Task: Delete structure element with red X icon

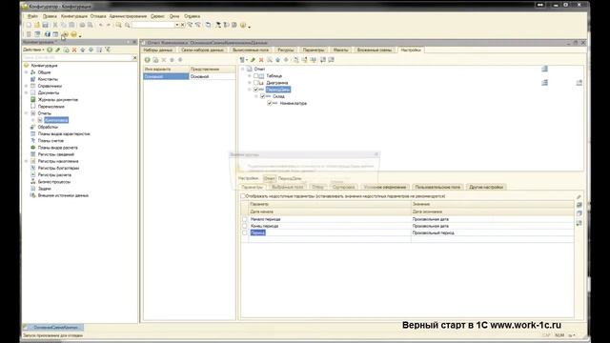Action: (261, 60)
